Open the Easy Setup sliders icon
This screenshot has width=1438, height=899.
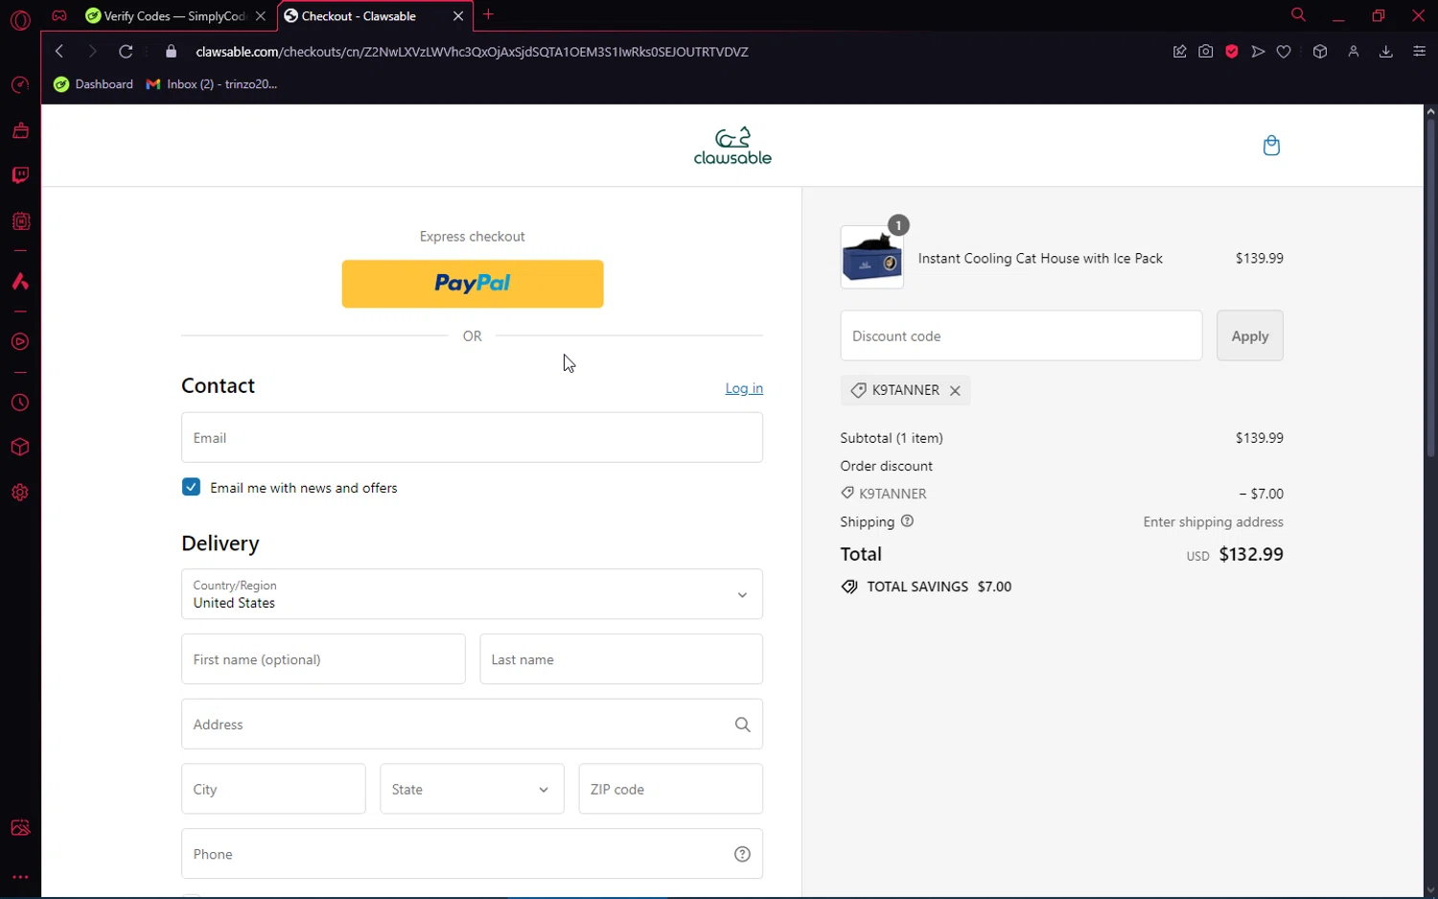[1420, 52]
